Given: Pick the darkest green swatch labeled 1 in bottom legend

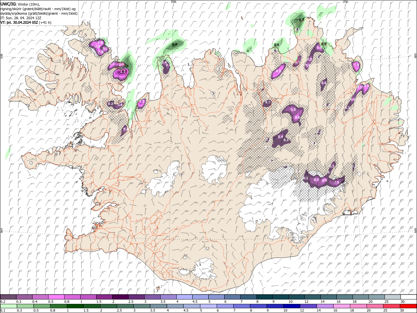Looking at the screenshot, I should 75,306.
